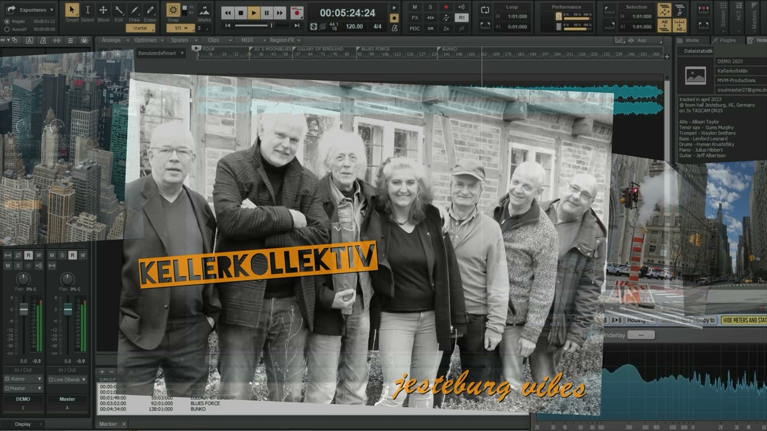This screenshot has width=767, height=431.
Task: Arm the transport Record button
Action: (297, 13)
